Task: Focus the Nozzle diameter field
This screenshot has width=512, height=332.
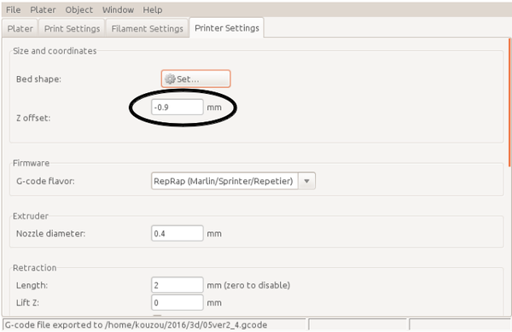Action: 177,233
